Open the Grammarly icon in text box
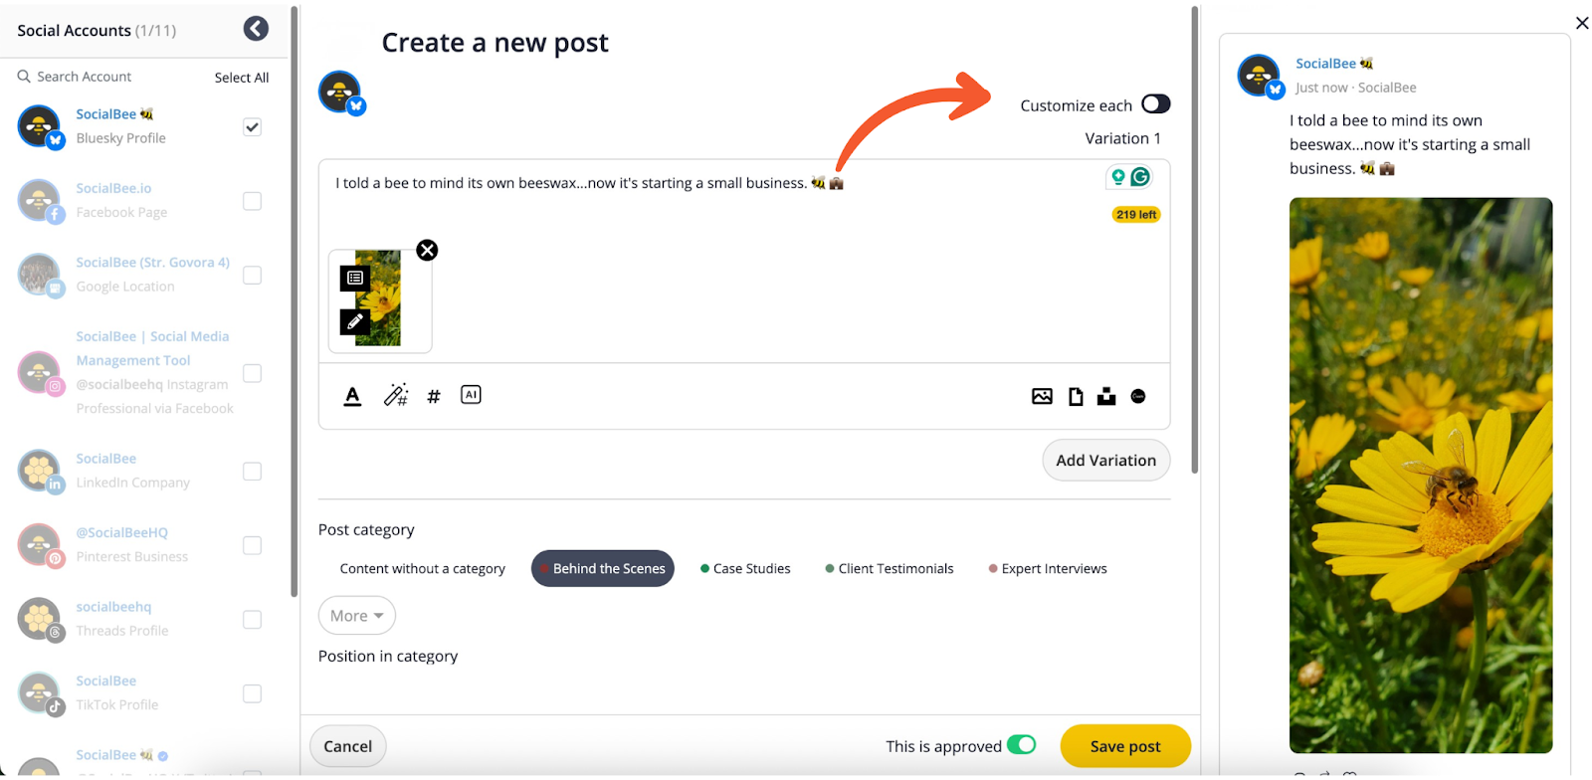The width and height of the screenshot is (1592, 780). pos(1140,177)
